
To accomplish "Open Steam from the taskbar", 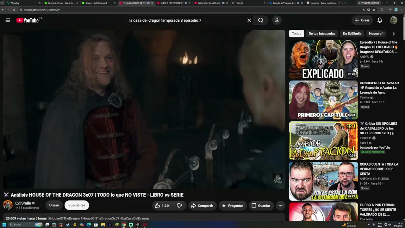I will click(x=68, y=225).
